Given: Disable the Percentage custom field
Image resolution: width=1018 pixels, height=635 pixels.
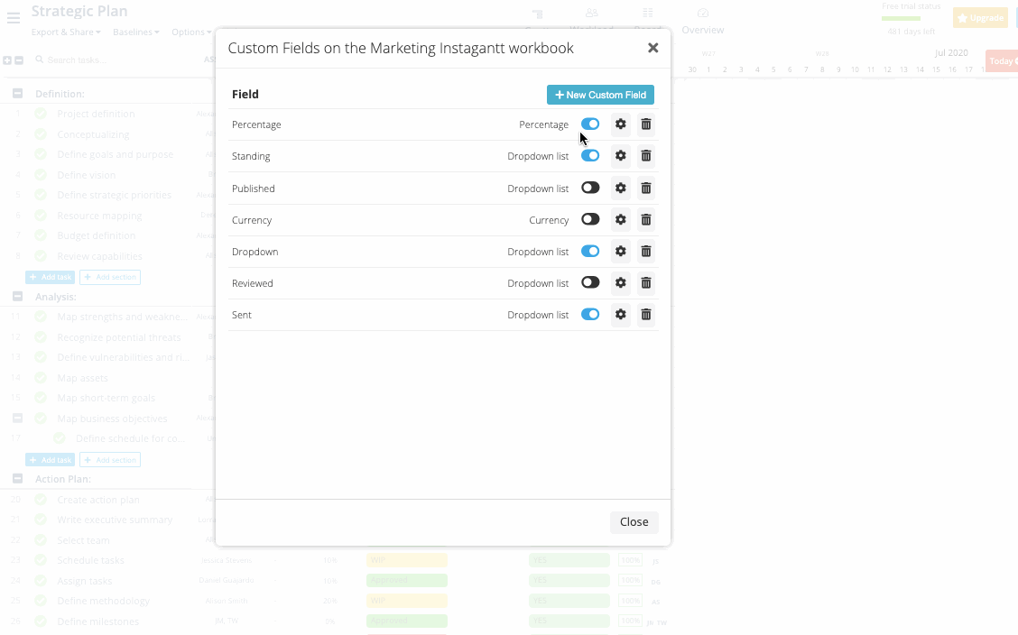Looking at the screenshot, I should point(590,124).
